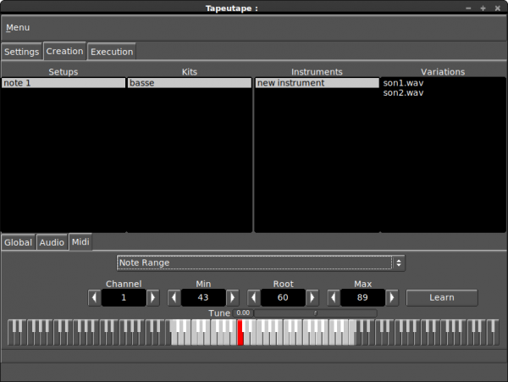
Task: Click the Channel decrement left arrow
Action: [x=94, y=298]
